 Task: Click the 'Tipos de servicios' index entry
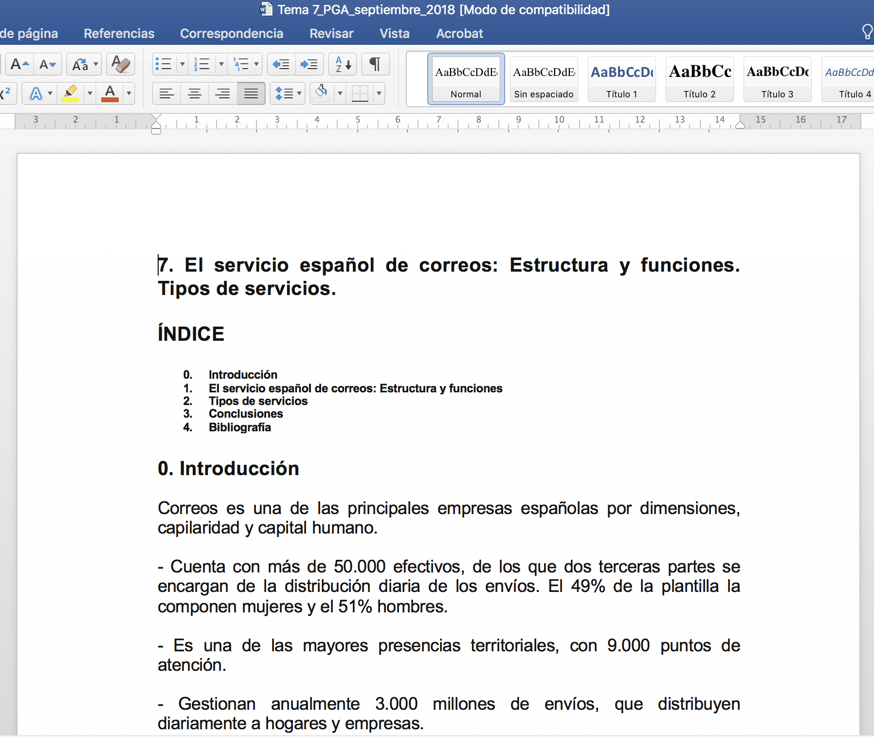pyautogui.click(x=258, y=401)
